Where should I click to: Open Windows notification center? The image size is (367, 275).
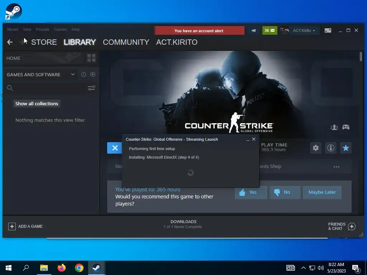click(x=356, y=268)
